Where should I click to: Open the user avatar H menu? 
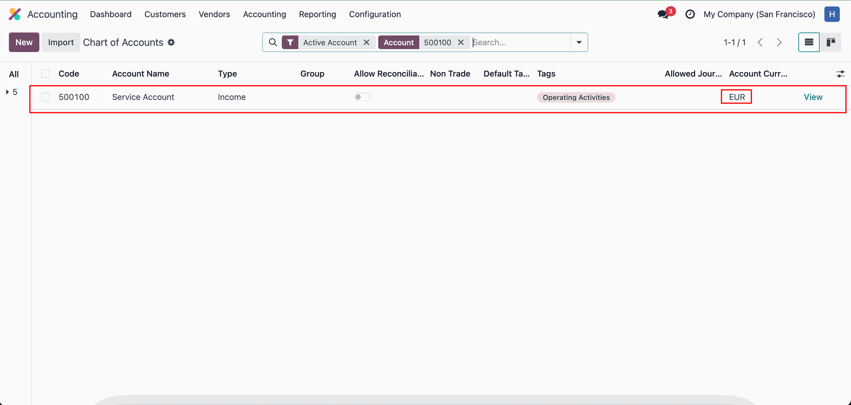[832, 14]
